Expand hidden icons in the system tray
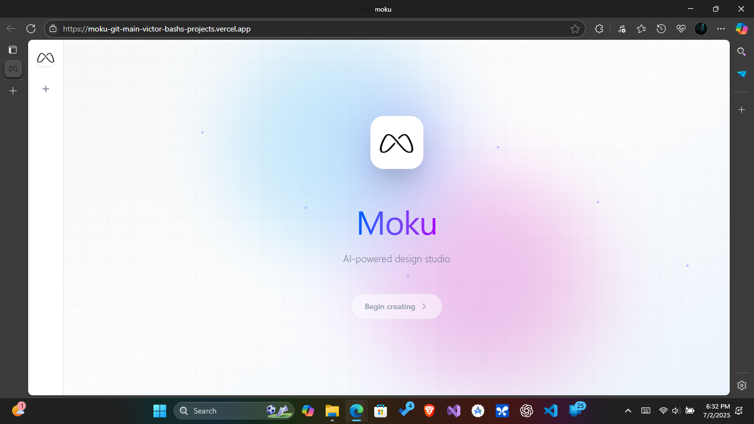The width and height of the screenshot is (754, 424). (628, 411)
